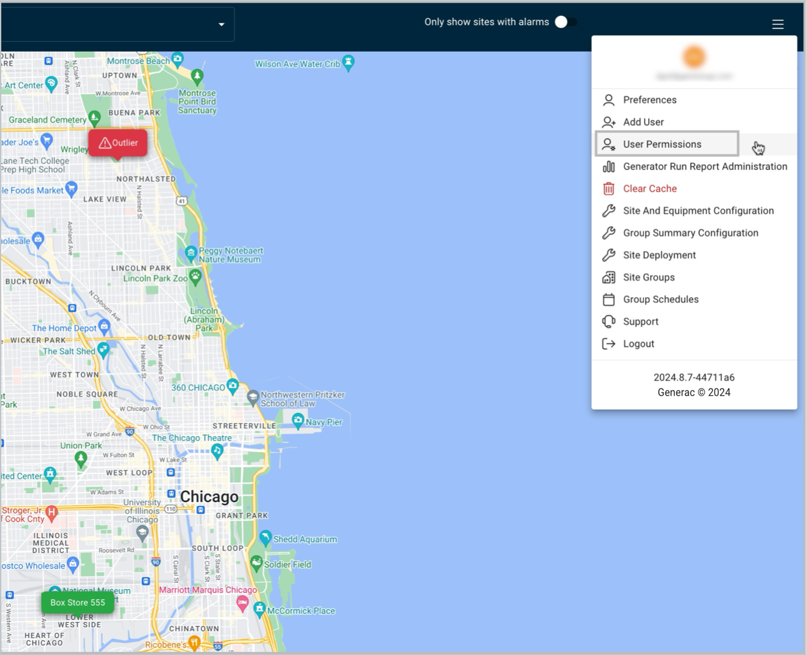Toggle Only show sites with alarms
This screenshot has width=807, height=655.
click(x=565, y=22)
